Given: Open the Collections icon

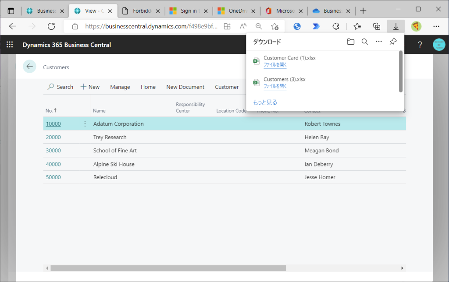Looking at the screenshot, I should click(x=377, y=26).
